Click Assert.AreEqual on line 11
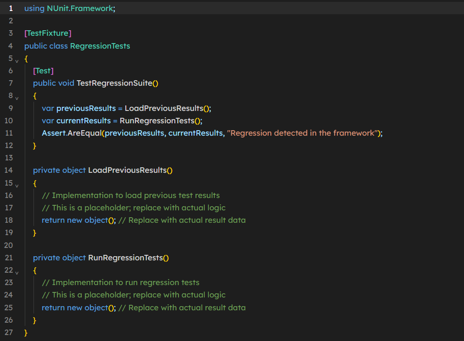 pos(72,133)
